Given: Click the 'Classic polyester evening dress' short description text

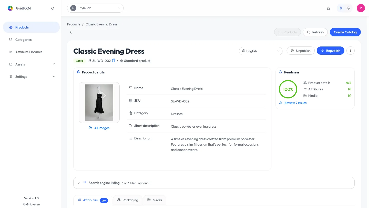Looking at the screenshot, I should point(193,126).
